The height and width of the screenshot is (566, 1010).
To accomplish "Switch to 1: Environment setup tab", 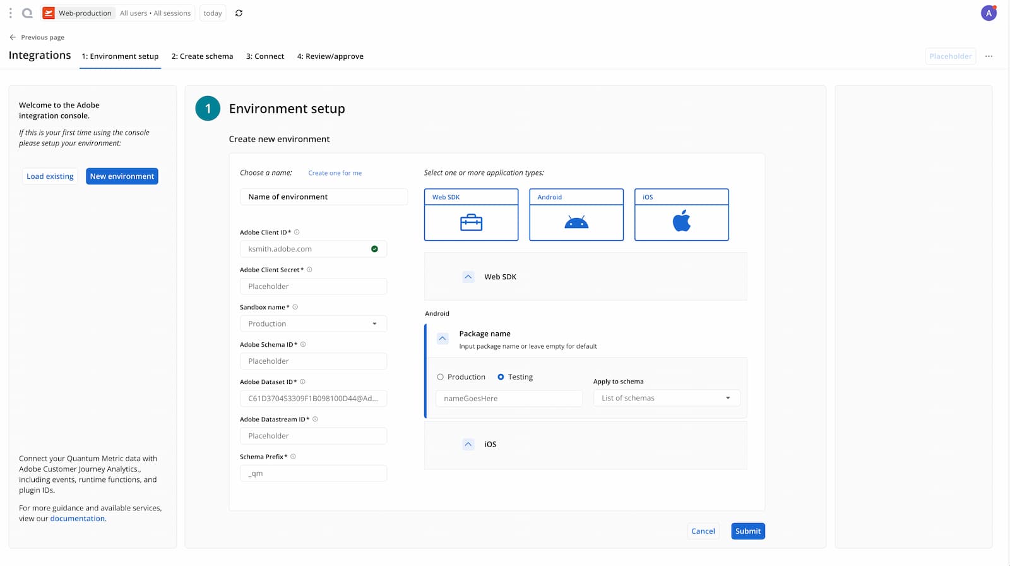I will [x=120, y=56].
